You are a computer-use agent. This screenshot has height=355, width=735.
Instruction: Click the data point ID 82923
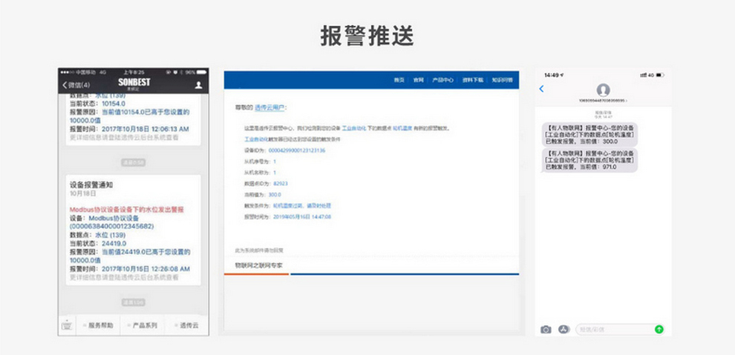click(281, 184)
